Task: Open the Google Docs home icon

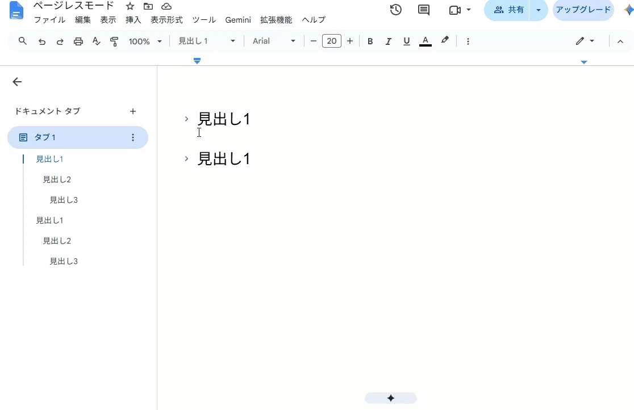Action: tap(16, 11)
